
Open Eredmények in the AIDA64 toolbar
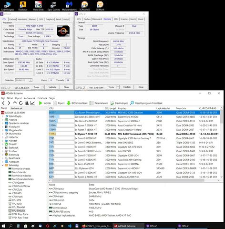119,103
